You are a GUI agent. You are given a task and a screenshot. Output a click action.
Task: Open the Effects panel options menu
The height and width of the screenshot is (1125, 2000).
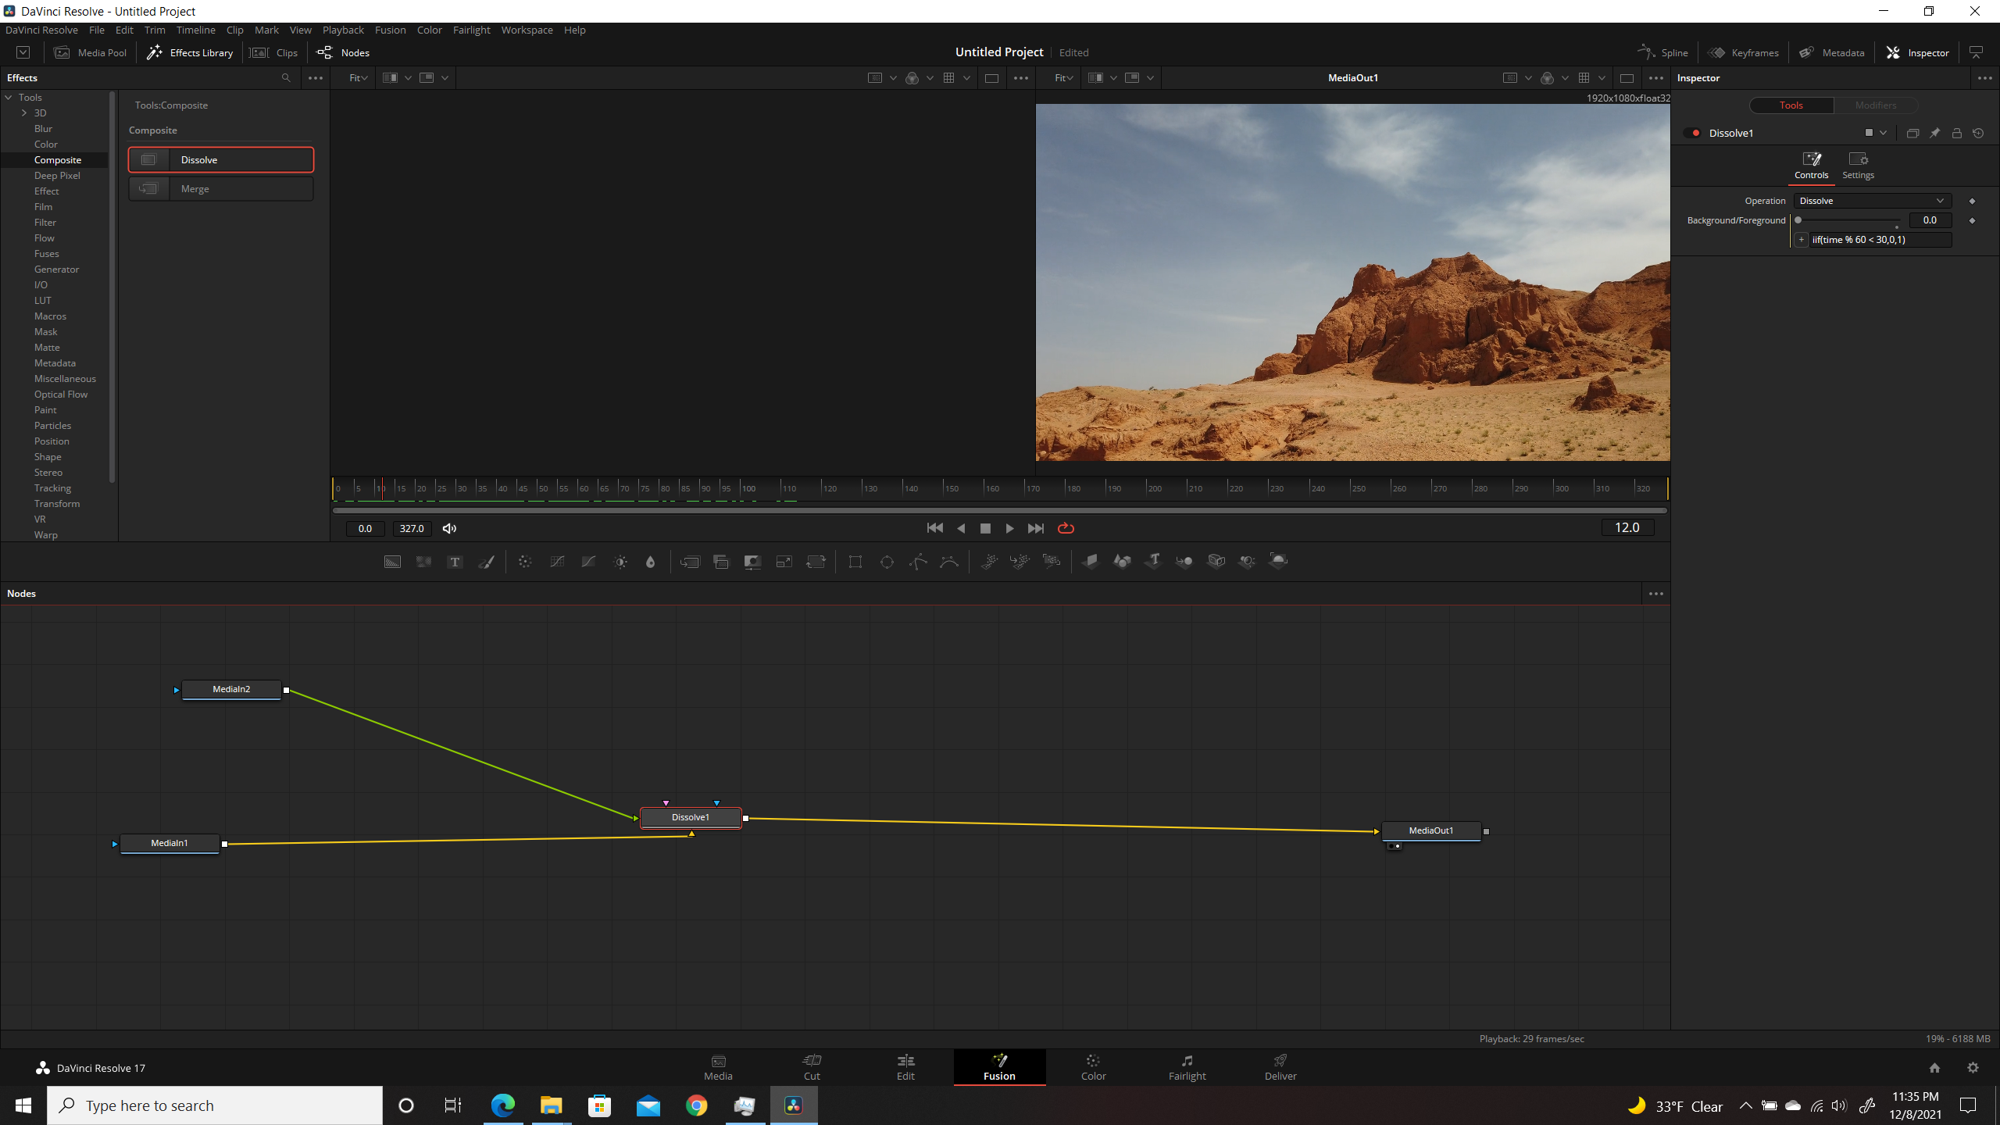(x=316, y=77)
